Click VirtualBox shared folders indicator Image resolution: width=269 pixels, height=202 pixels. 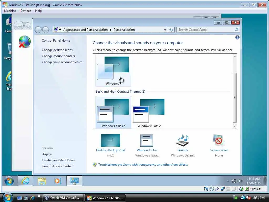tap(228, 189)
